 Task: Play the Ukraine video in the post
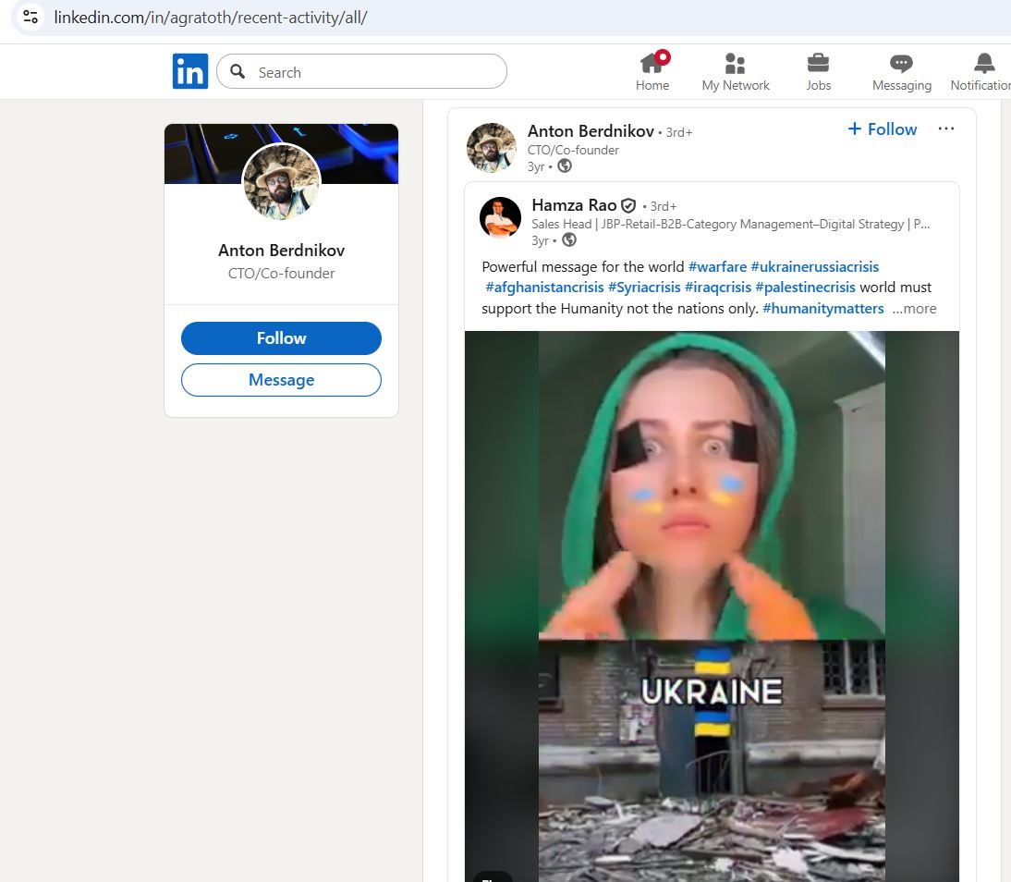click(712, 601)
